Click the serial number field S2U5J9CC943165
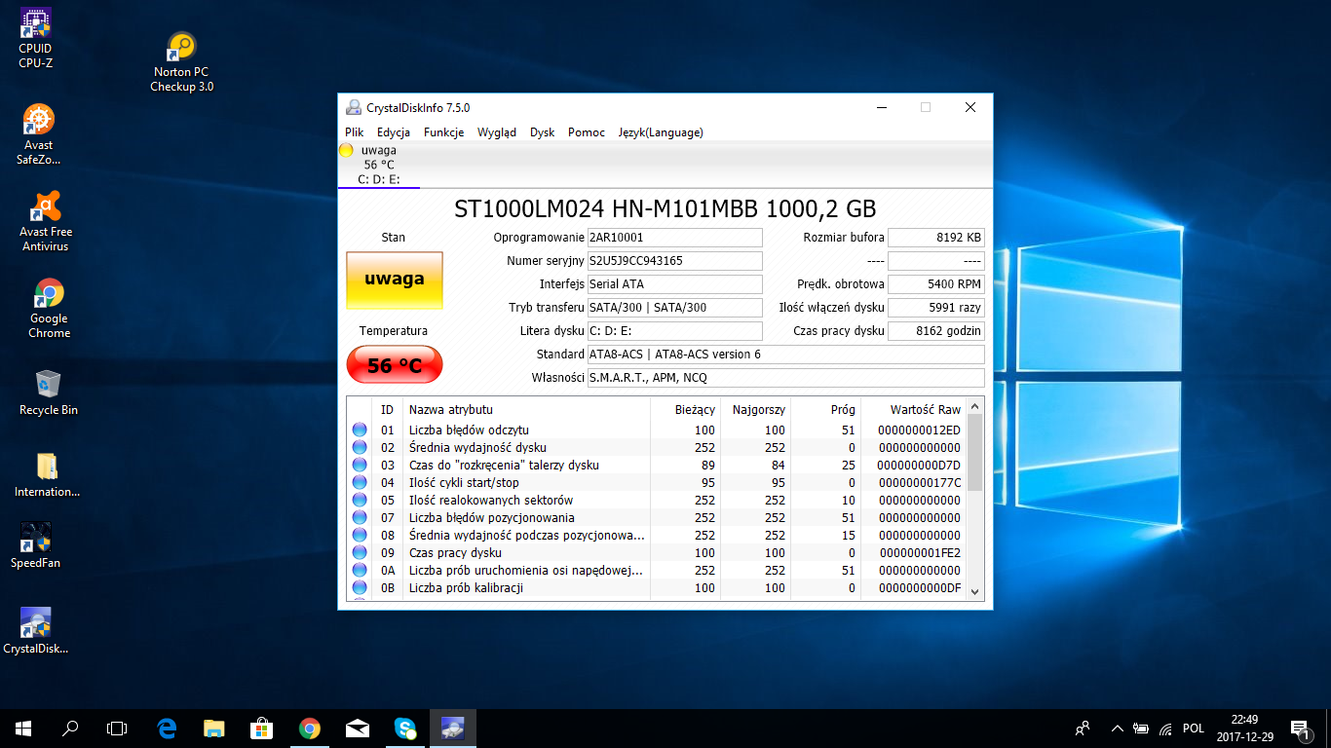The width and height of the screenshot is (1331, 748). (x=674, y=261)
